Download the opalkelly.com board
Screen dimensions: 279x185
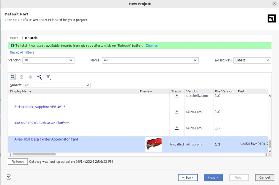tap(177, 96)
